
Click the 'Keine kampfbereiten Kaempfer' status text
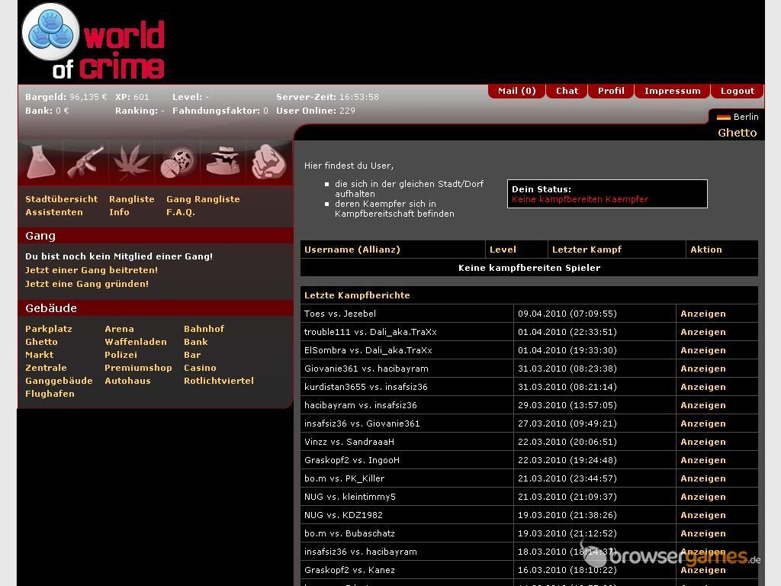coord(580,199)
